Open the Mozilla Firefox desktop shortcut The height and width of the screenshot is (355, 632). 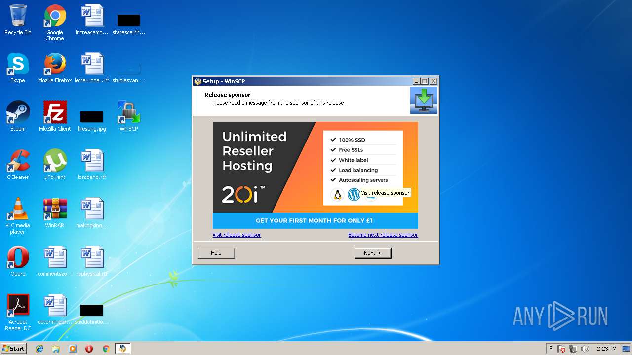pyautogui.click(x=55, y=69)
